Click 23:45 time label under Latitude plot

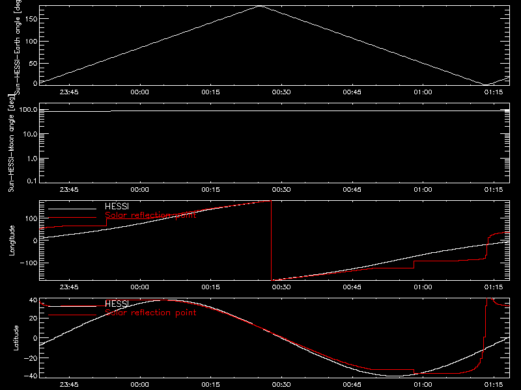(x=69, y=385)
